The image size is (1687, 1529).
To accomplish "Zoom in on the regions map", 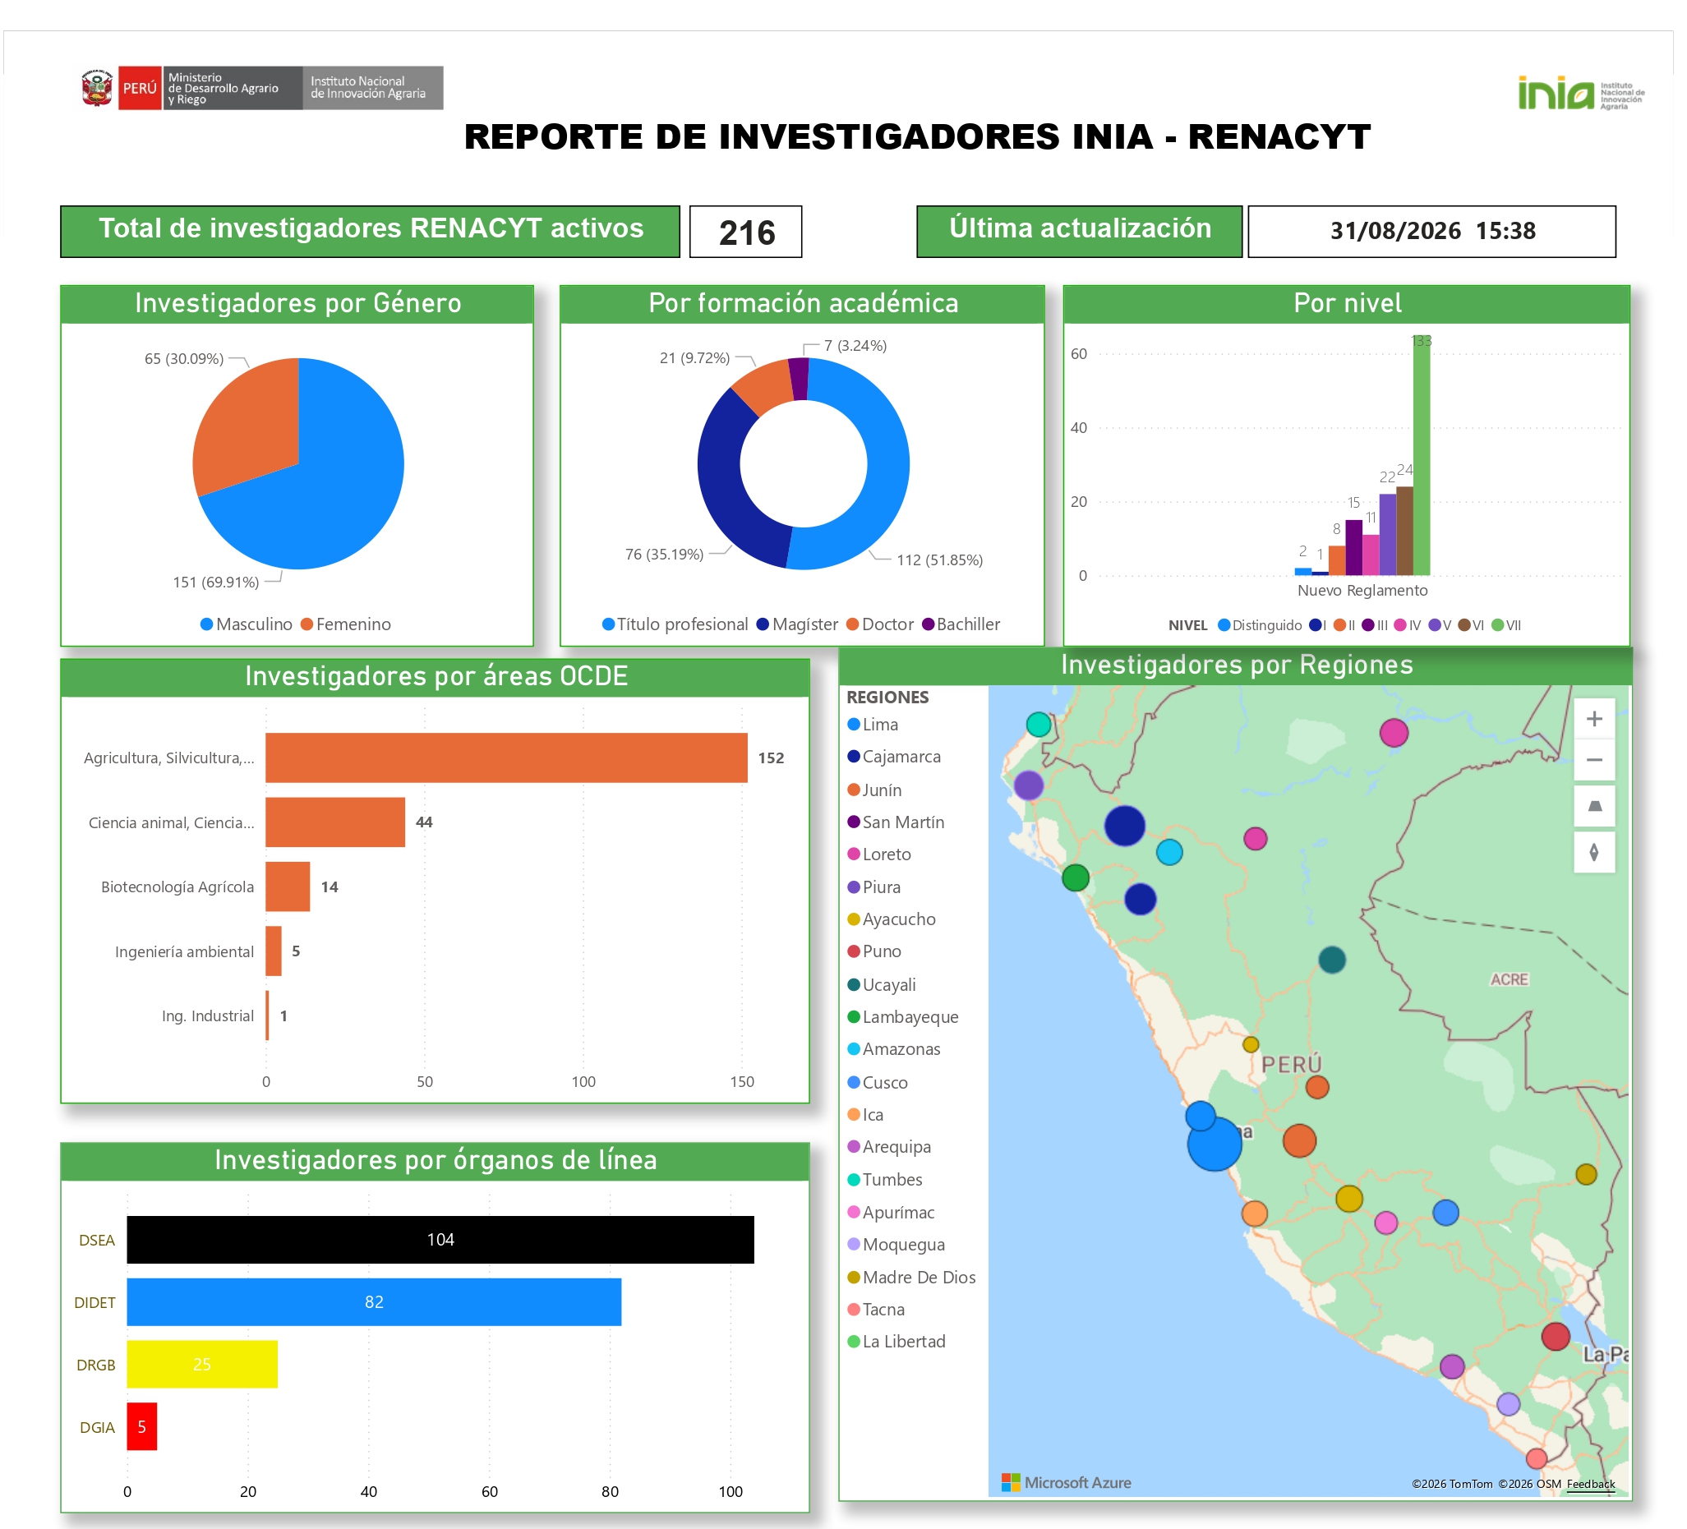I will pyautogui.click(x=1593, y=718).
